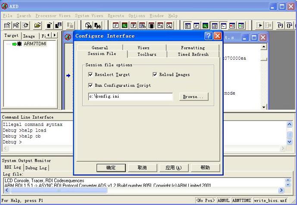
Task: Open System Registers view icon
Action: click(197, 25)
